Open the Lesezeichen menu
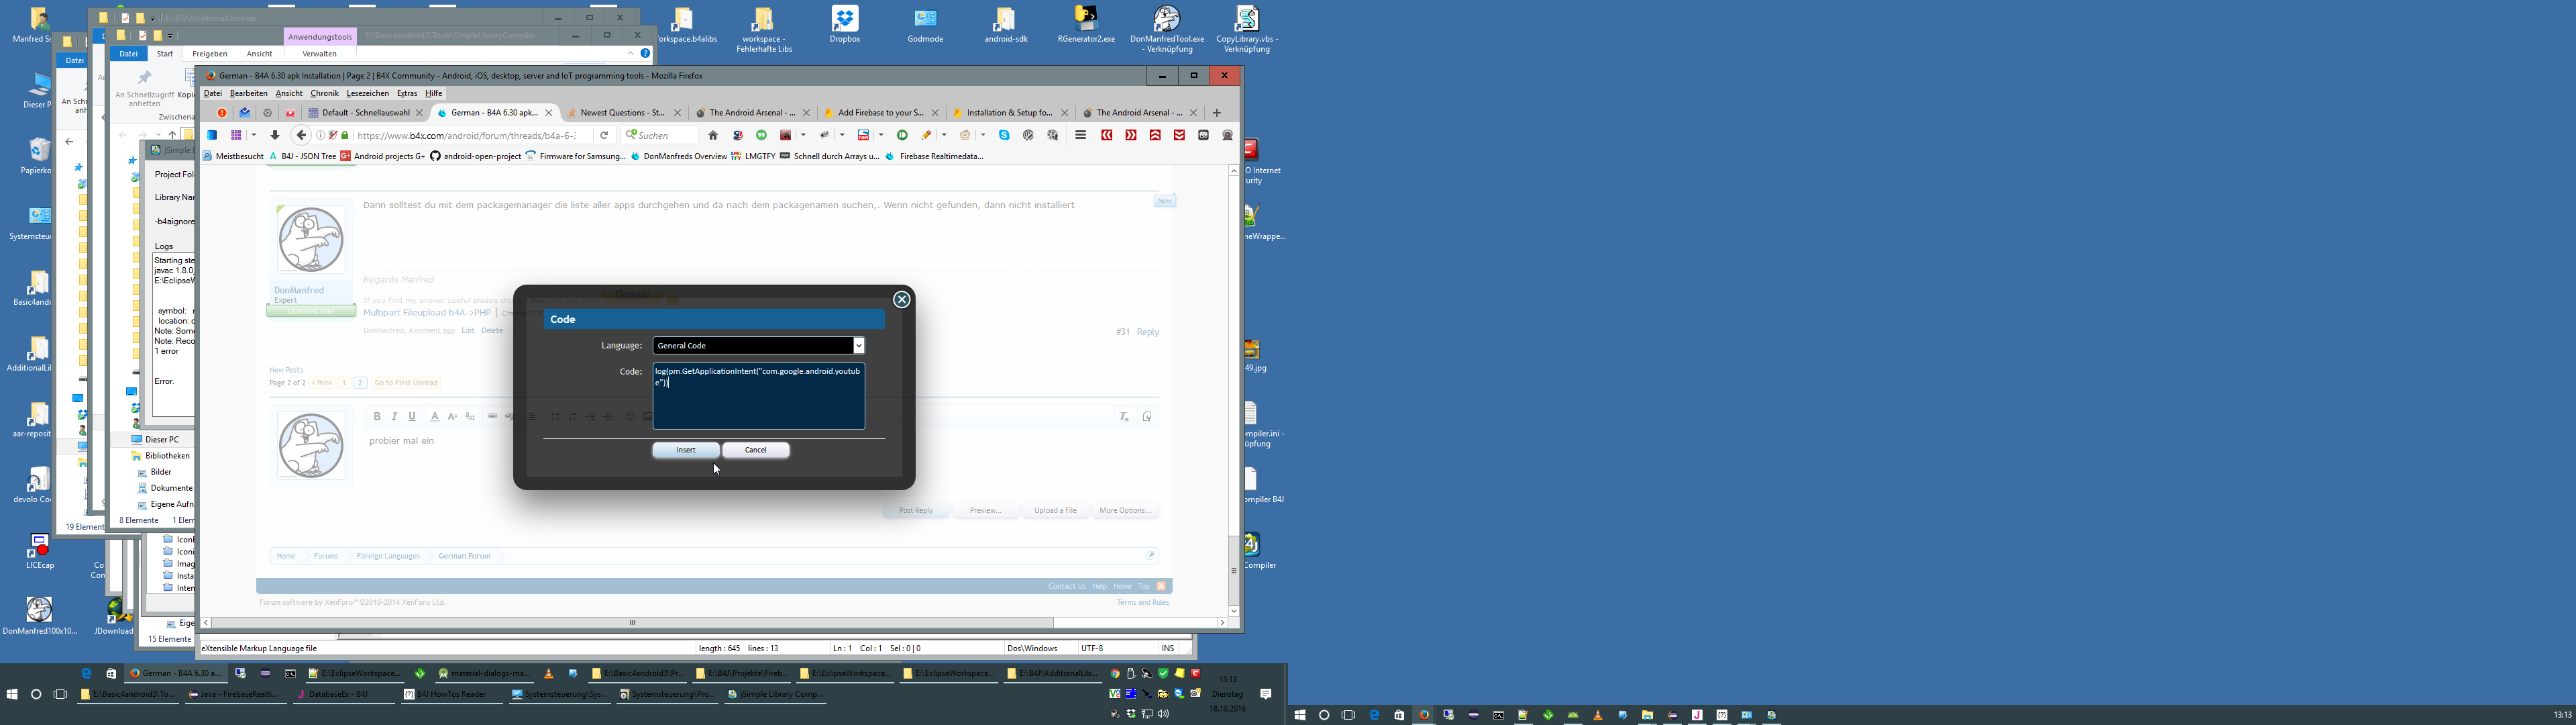Image resolution: width=2576 pixels, height=725 pixels. (x=367, y=93)
